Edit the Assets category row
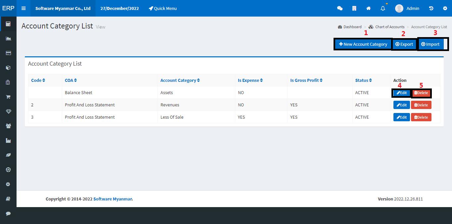The width and height of the screenshot is (452, 224). [x=402, y=93]
